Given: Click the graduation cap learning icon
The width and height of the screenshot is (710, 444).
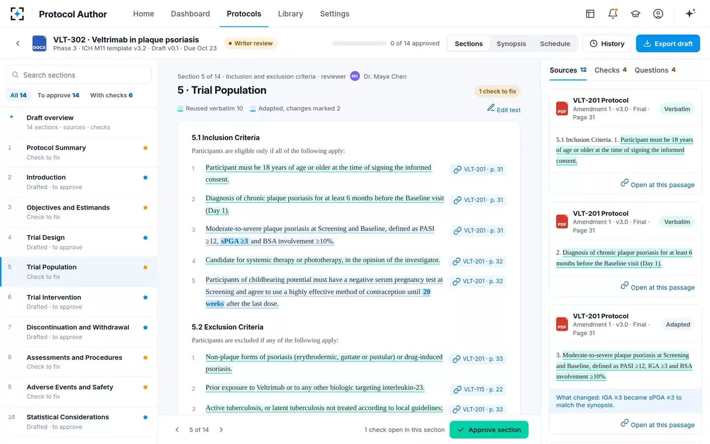Looking at the screenshot, I should [636, 14].
